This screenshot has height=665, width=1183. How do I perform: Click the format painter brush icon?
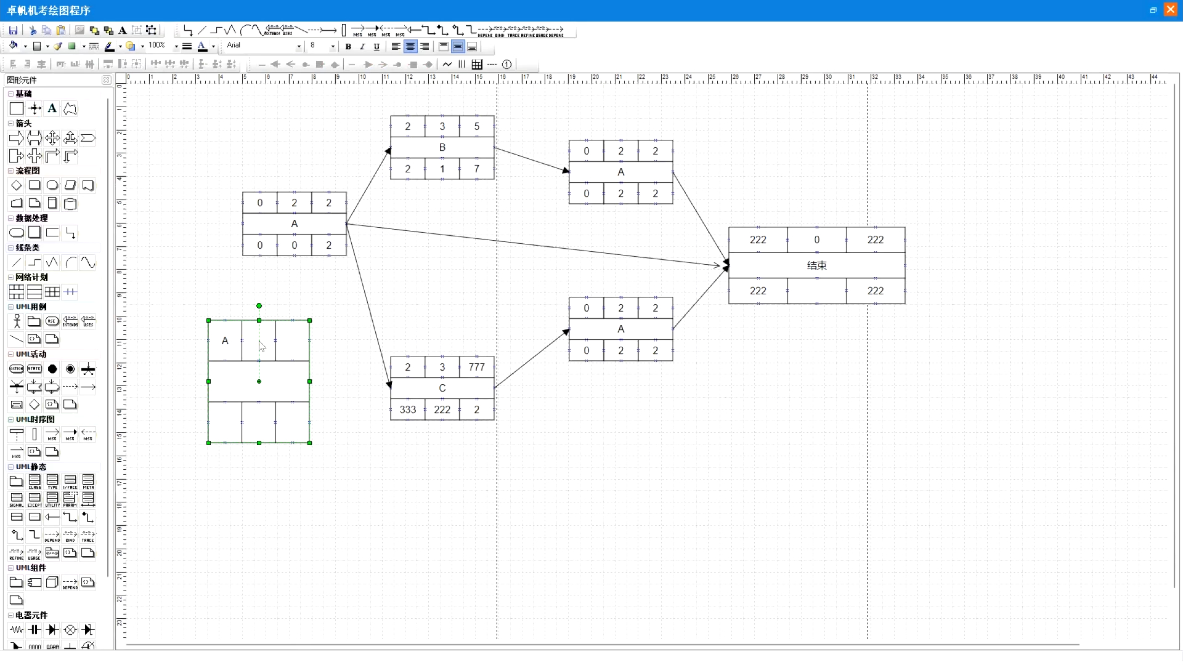[59, 46]
